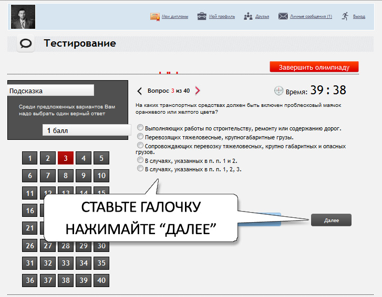
Task: Jump to question 32 tile
Action: point(48,263)
